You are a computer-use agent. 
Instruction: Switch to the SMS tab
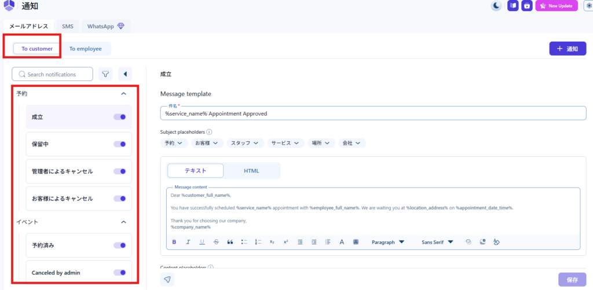click(x=68, y=26)
